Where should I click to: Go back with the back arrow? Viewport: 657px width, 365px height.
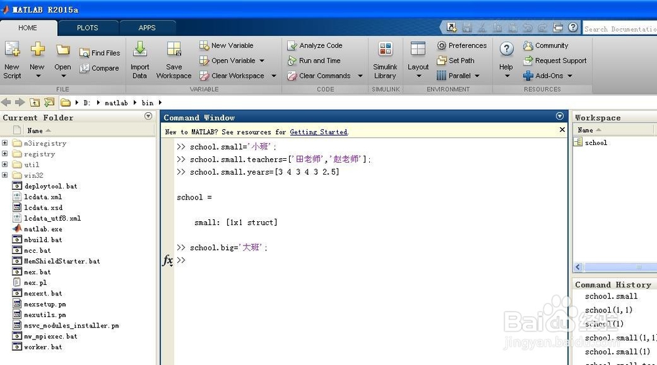(x=7, y=102)
